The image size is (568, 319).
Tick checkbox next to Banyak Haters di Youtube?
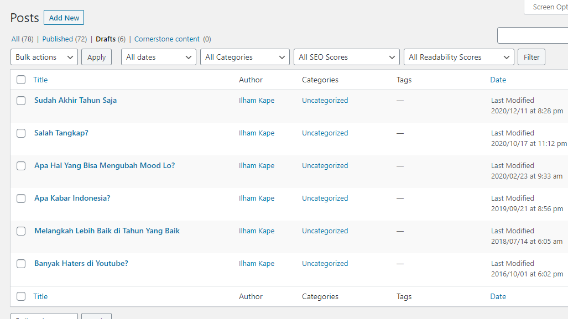[21, 264]
